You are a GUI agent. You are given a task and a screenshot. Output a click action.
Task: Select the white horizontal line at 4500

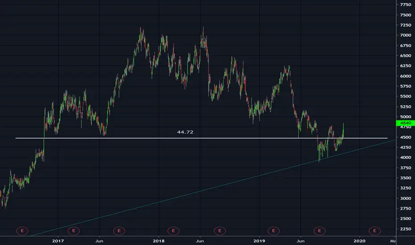pos(201,138)
